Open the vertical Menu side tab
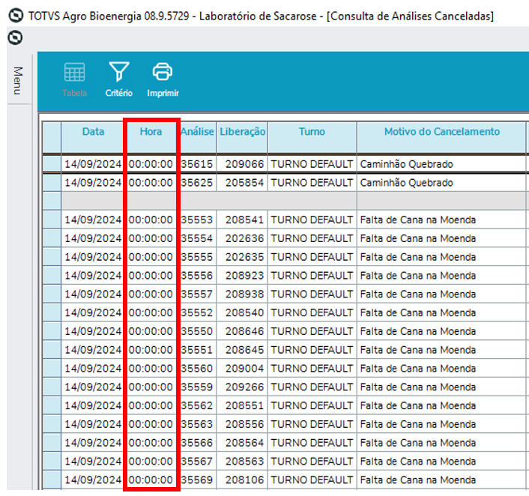This screenshot has height=496, width=529. click(x=18, y=81)
